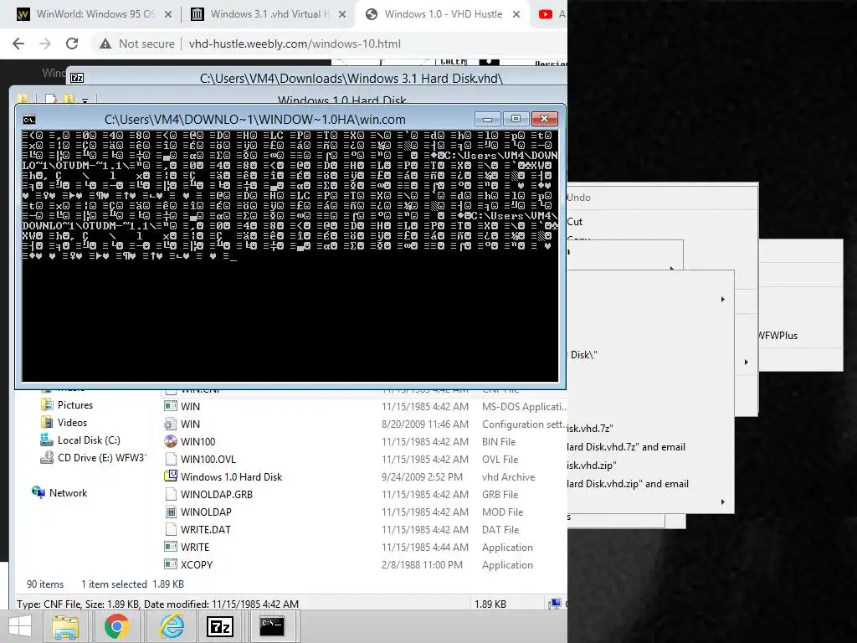This screenshot has width=857, height=643.
Task: Choose Cut in the context menu
Action: click(575, 221)
